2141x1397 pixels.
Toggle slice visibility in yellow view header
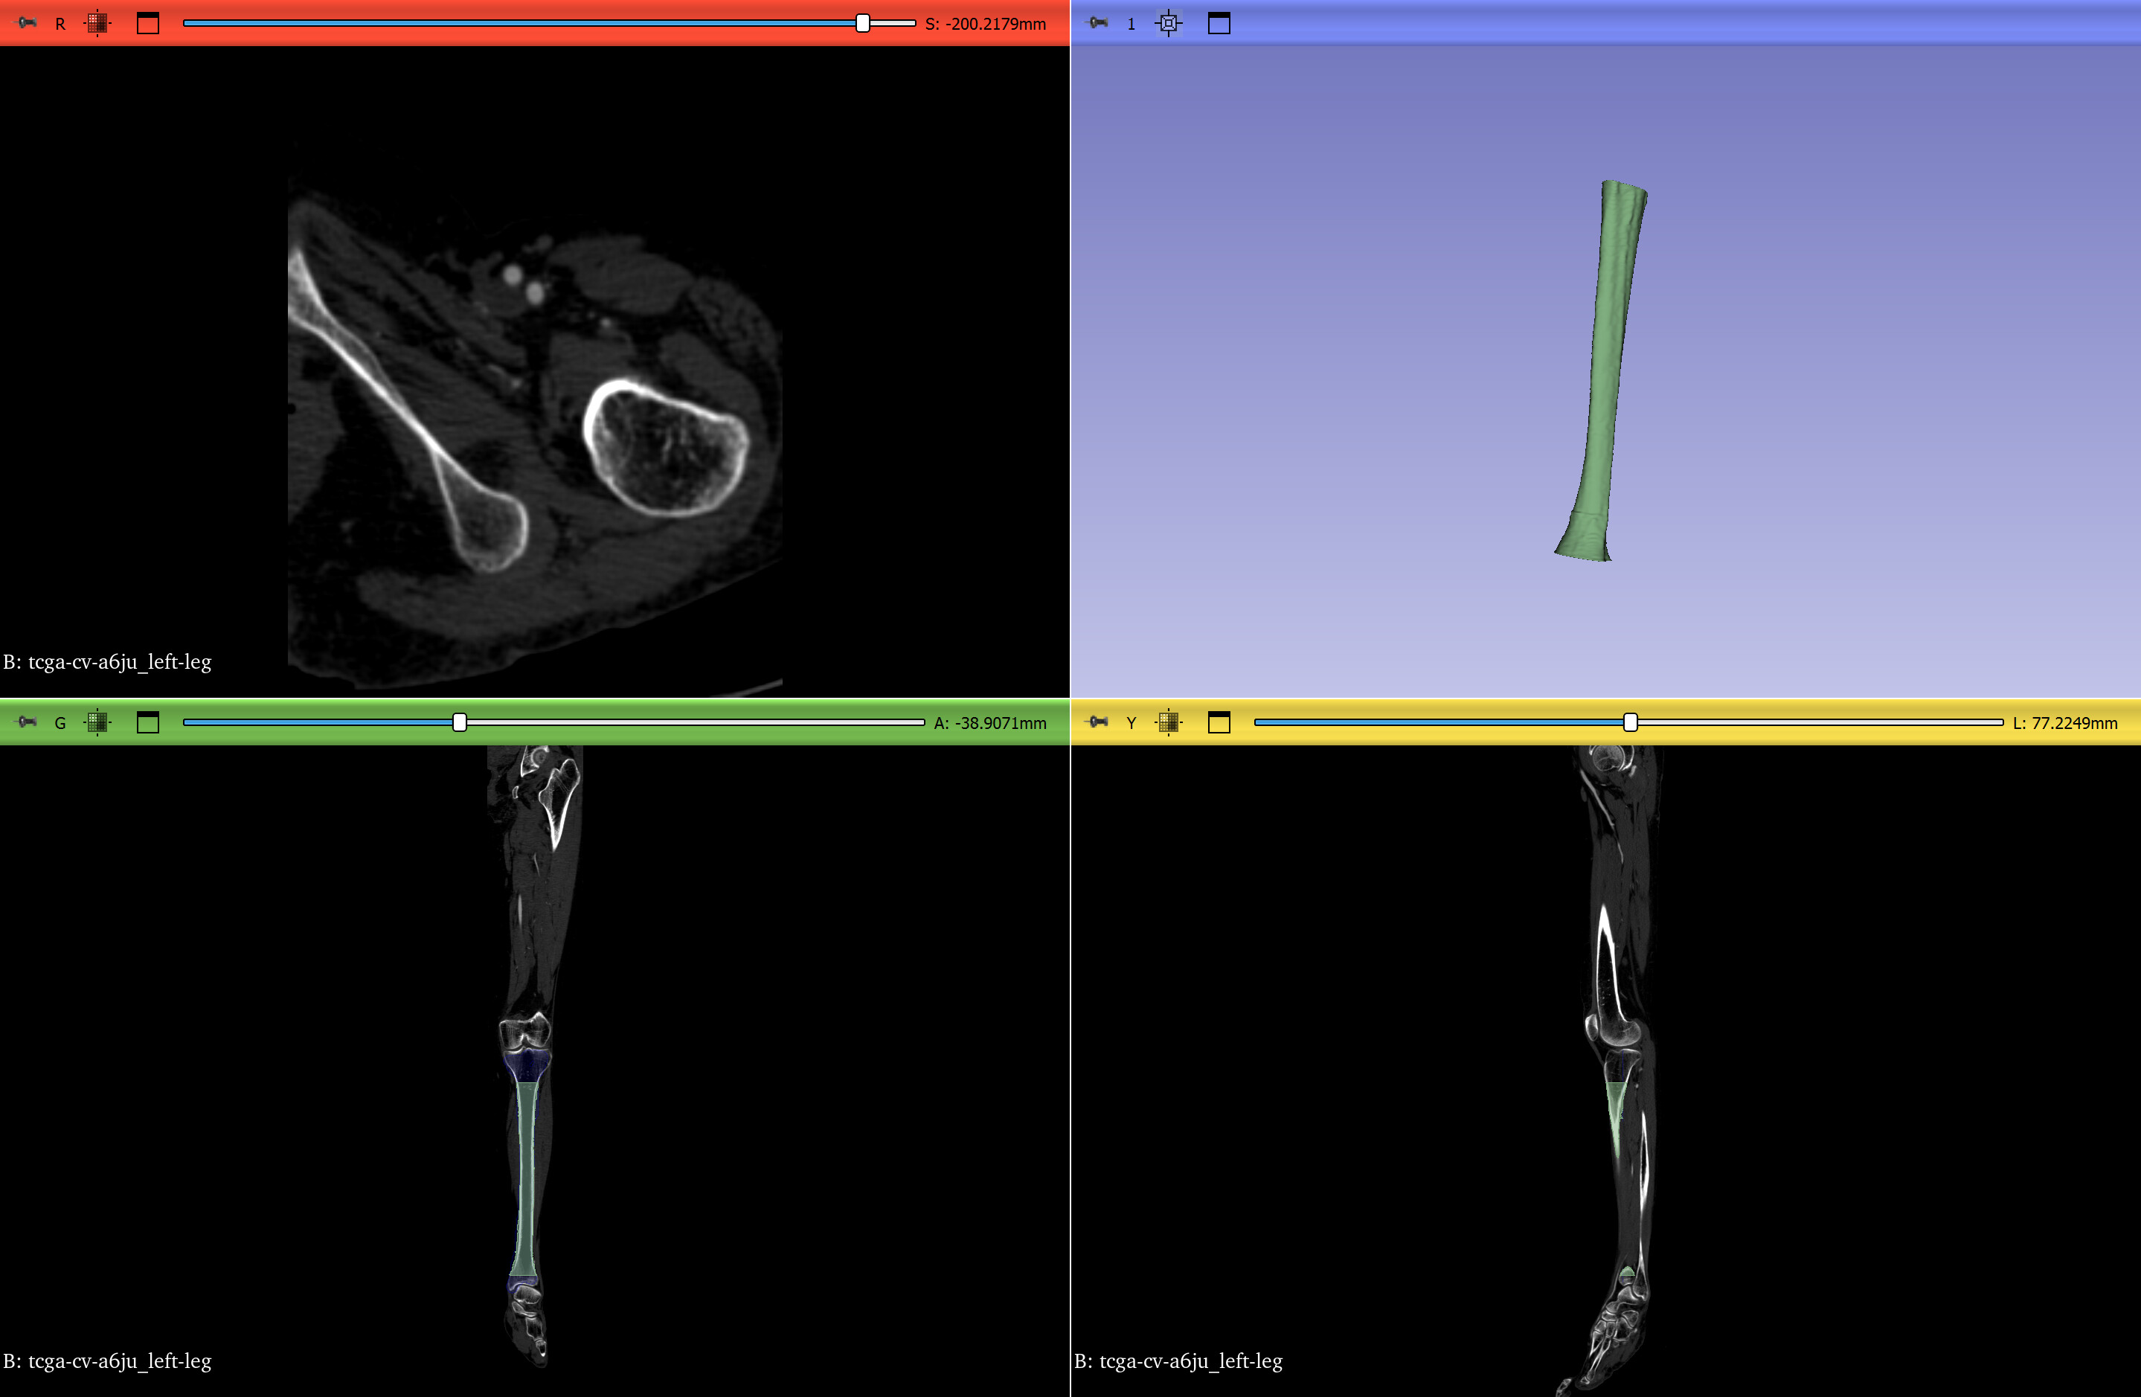click(x=1168, y=722)
